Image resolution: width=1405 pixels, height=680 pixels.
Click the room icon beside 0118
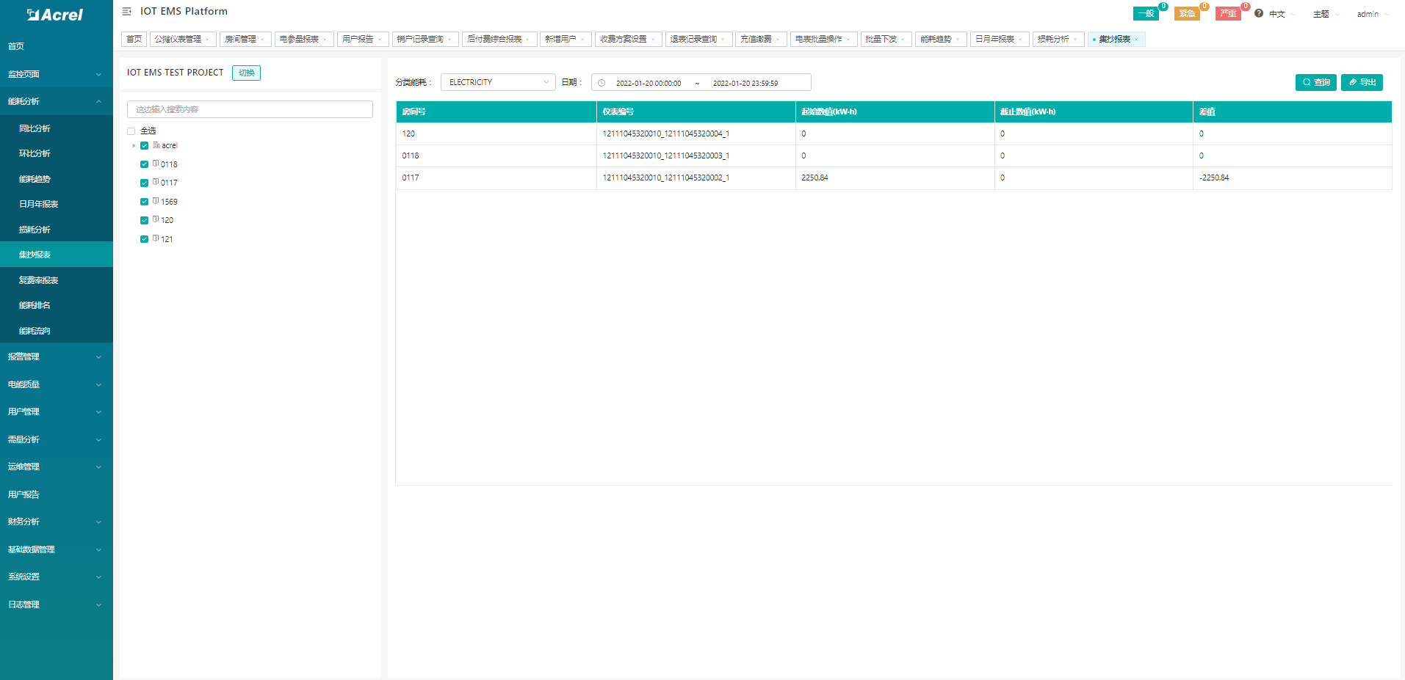click(x=156, y=164)
